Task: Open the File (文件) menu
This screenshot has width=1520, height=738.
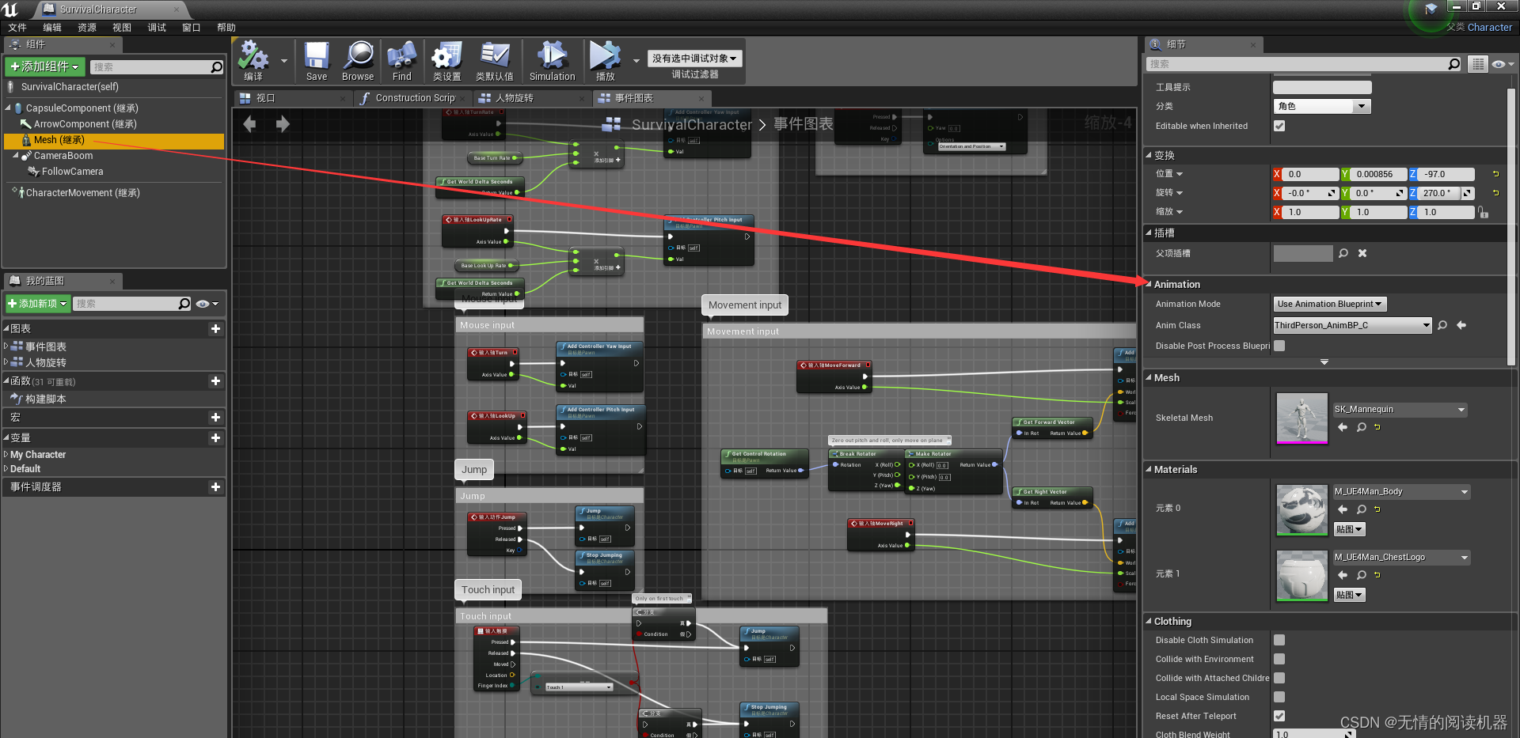Action: pyautogui.click(x=17, y=28)
